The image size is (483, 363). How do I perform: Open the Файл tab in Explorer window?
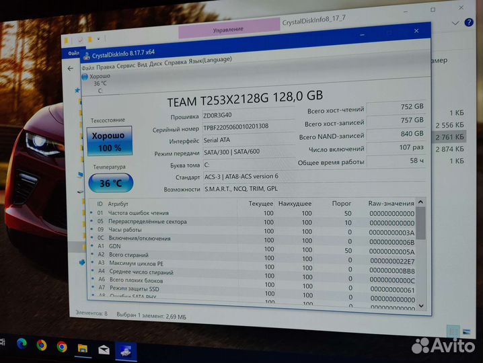(73, 53)
